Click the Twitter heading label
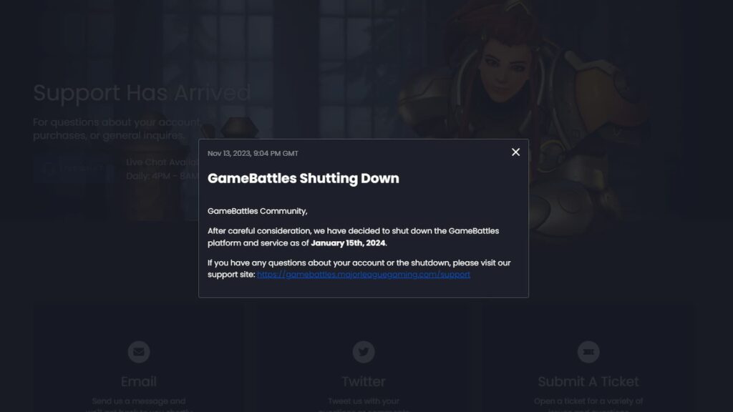The image size is (733, 412). click(364, 381)
